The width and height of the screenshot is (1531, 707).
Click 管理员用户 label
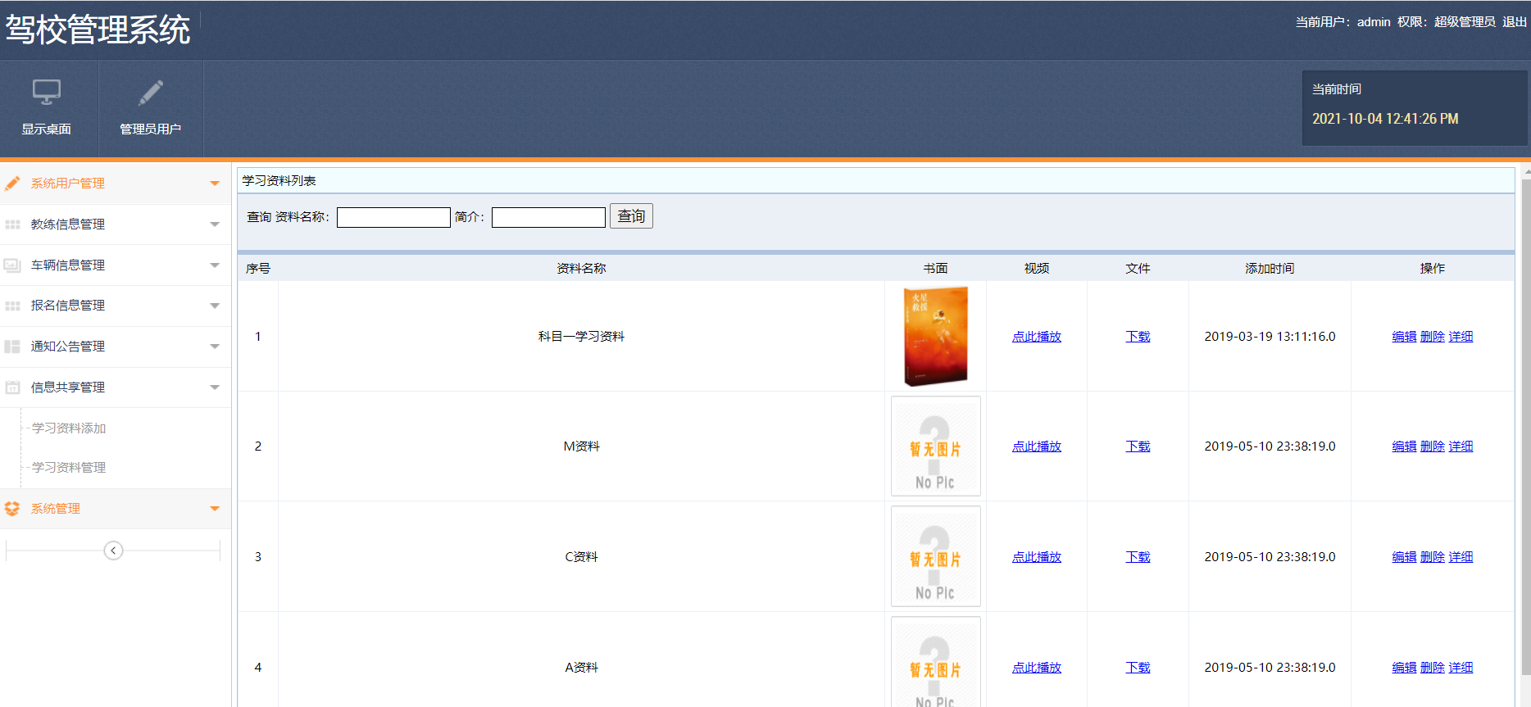151,129
